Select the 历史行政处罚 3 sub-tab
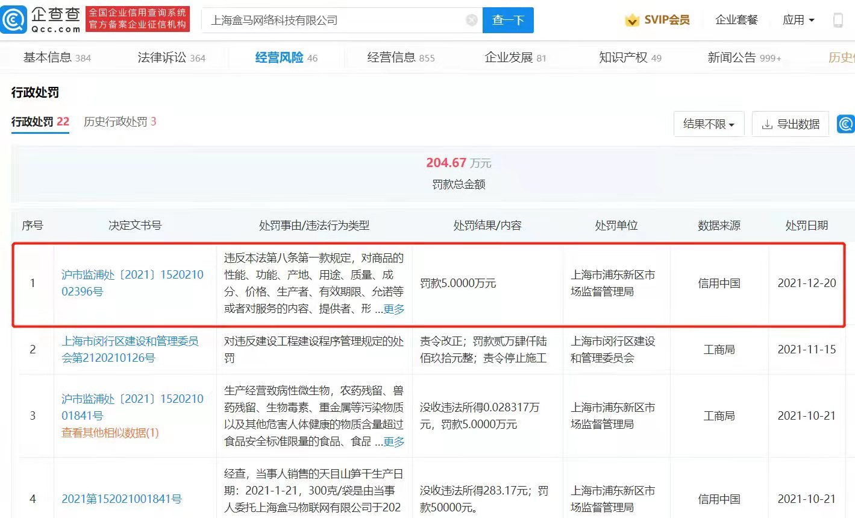The image size is (855, 518). (x=120, y=122)
